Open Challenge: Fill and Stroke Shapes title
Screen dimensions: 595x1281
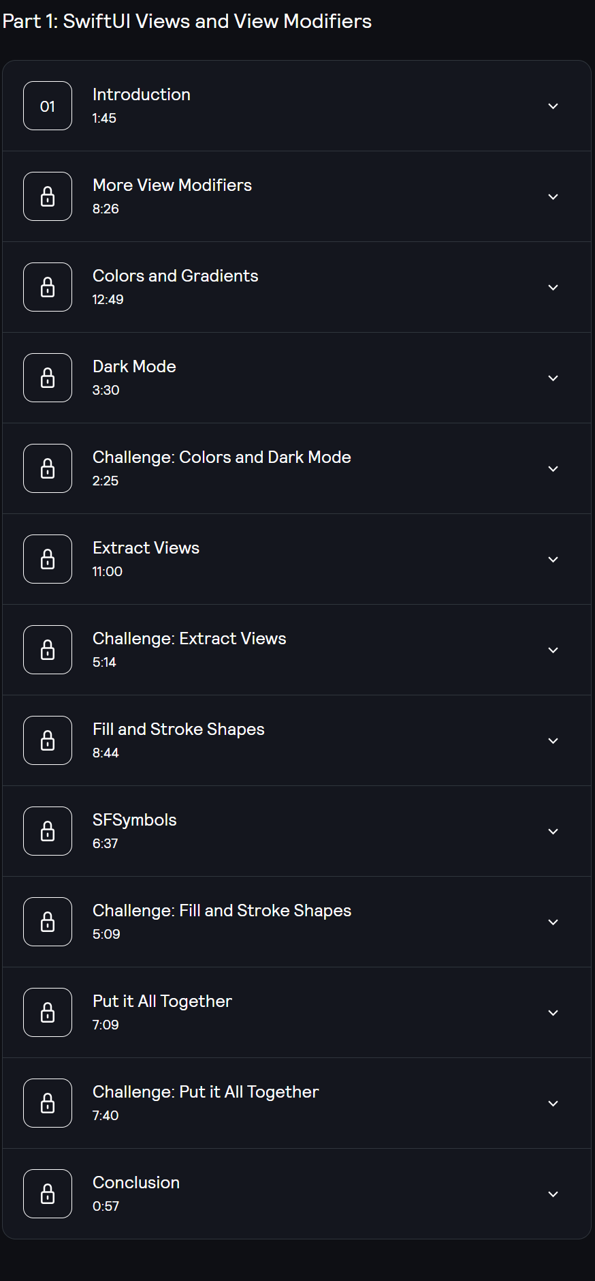coord(222,911)
